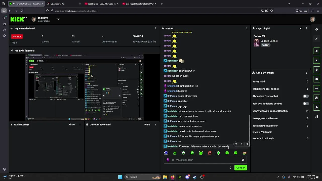
Task: Open a new browser tab
Action: 162,4
